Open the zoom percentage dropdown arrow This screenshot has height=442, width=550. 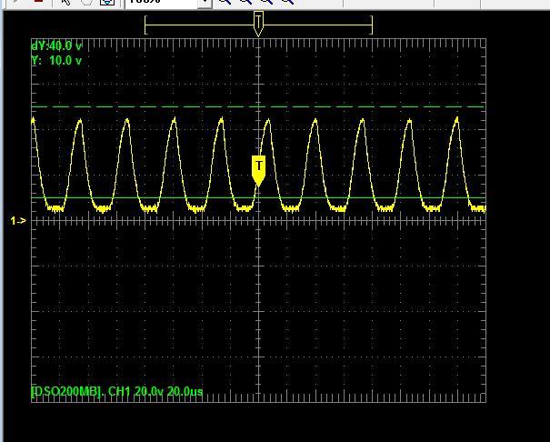[205, 3]
